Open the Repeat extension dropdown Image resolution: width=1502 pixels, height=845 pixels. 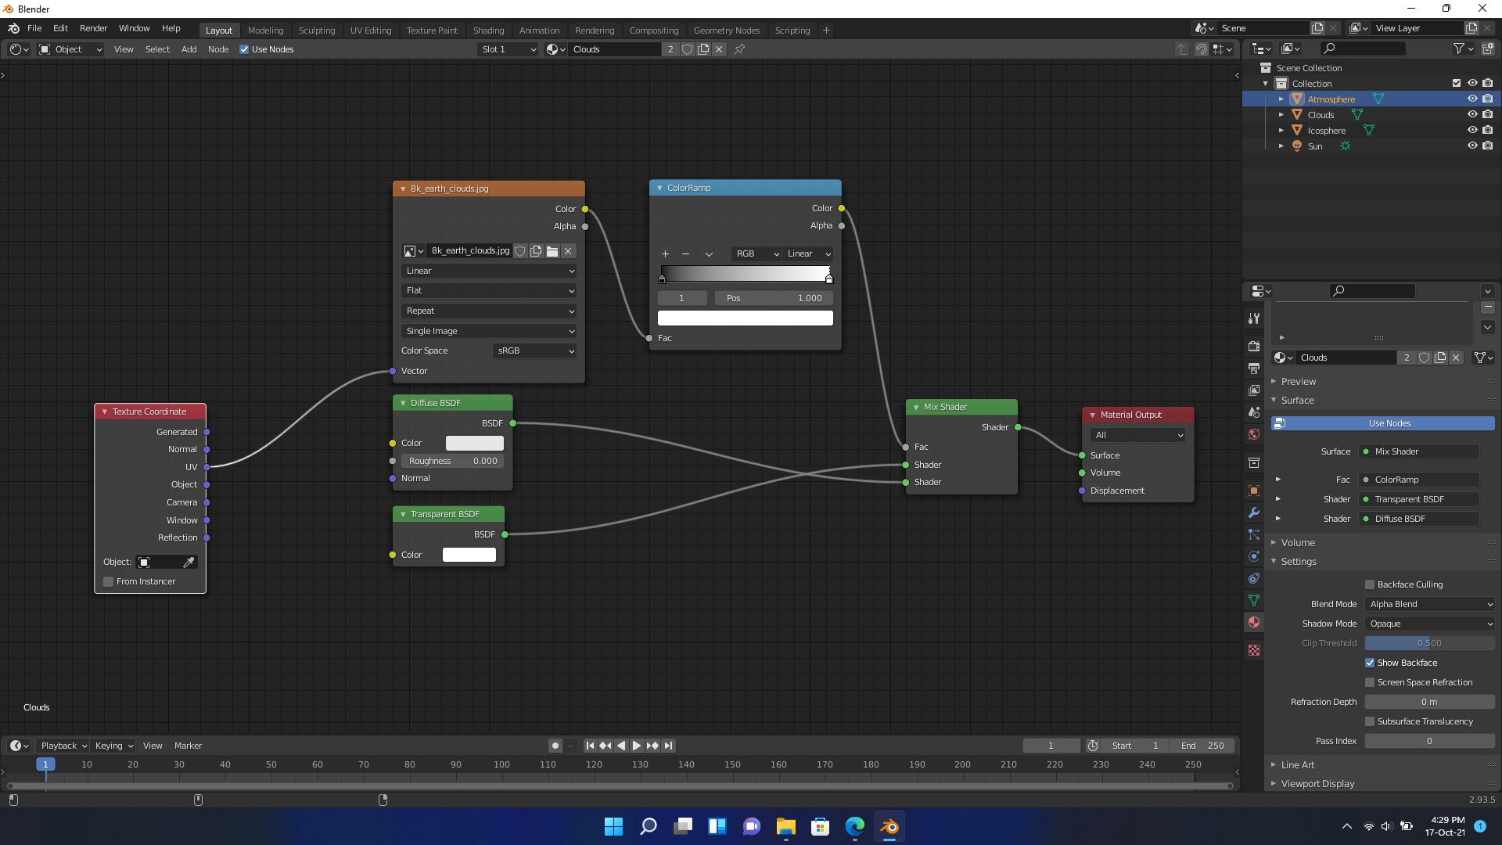(x=489, y=311)
